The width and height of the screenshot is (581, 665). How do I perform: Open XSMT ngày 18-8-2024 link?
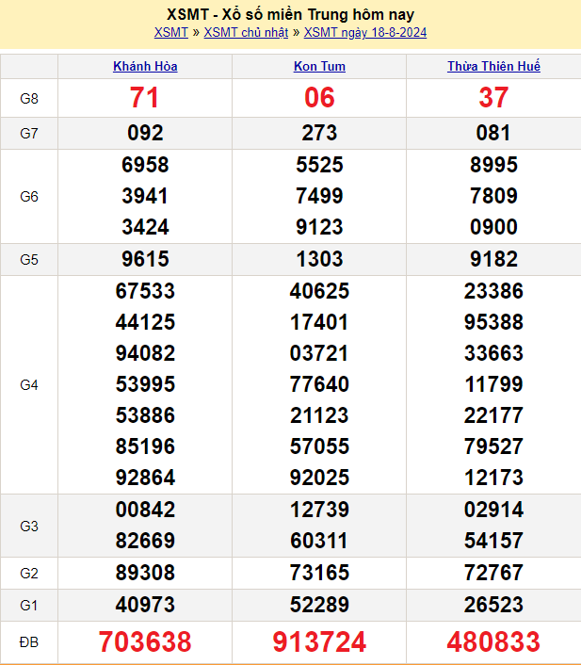[365, 33]
